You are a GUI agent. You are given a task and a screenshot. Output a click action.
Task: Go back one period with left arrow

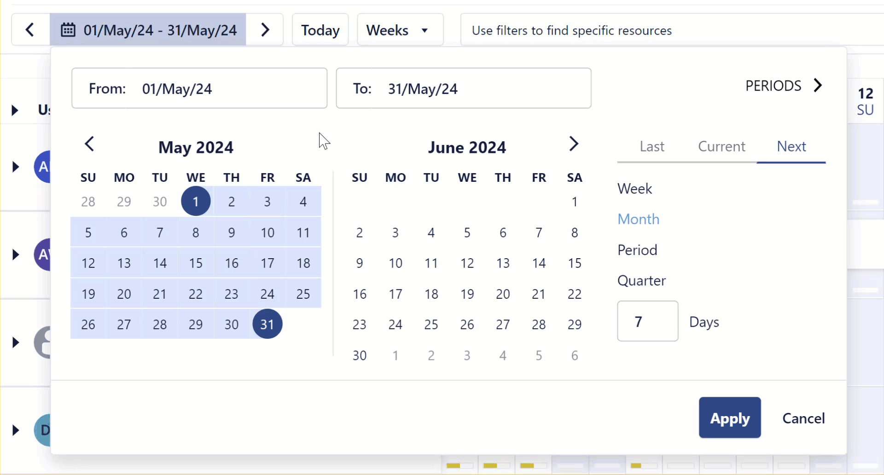point(29,29)
